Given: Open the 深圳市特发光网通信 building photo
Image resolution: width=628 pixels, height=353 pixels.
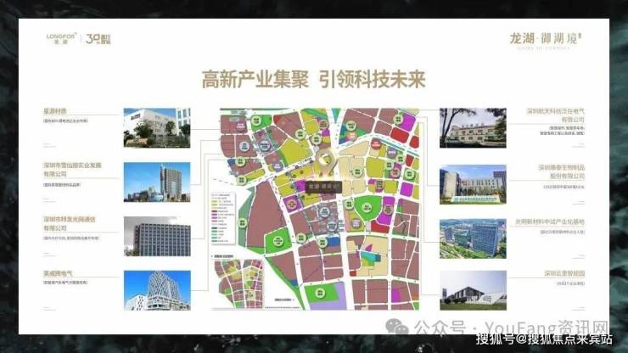Looking at the screenshot, I should 157,236.
